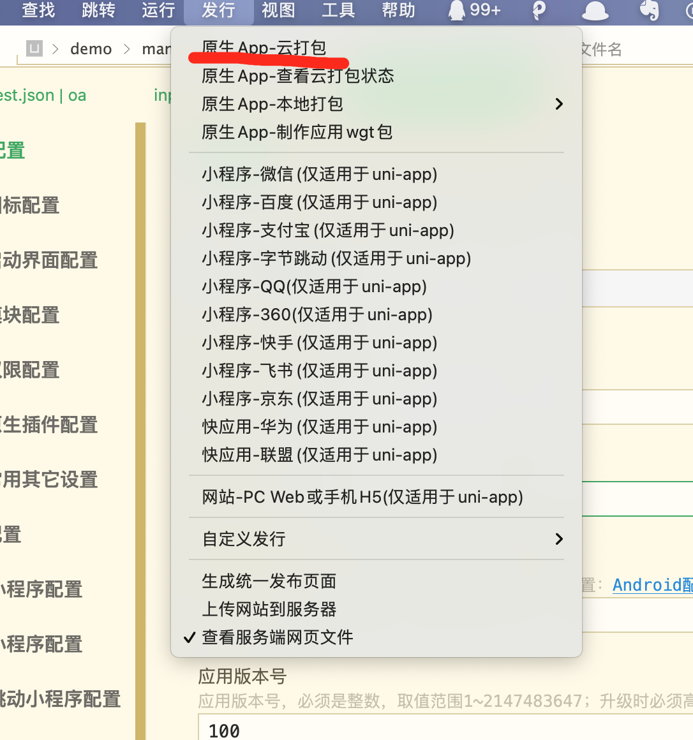The height and width of the screenshot is (740, 693).
Task: Open the 运行 menu
Action: click(158, 10)
